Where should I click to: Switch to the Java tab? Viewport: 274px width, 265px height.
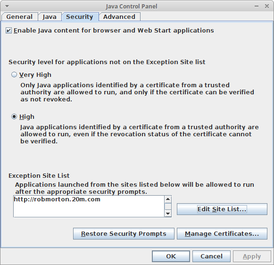(x=50, y=17)
